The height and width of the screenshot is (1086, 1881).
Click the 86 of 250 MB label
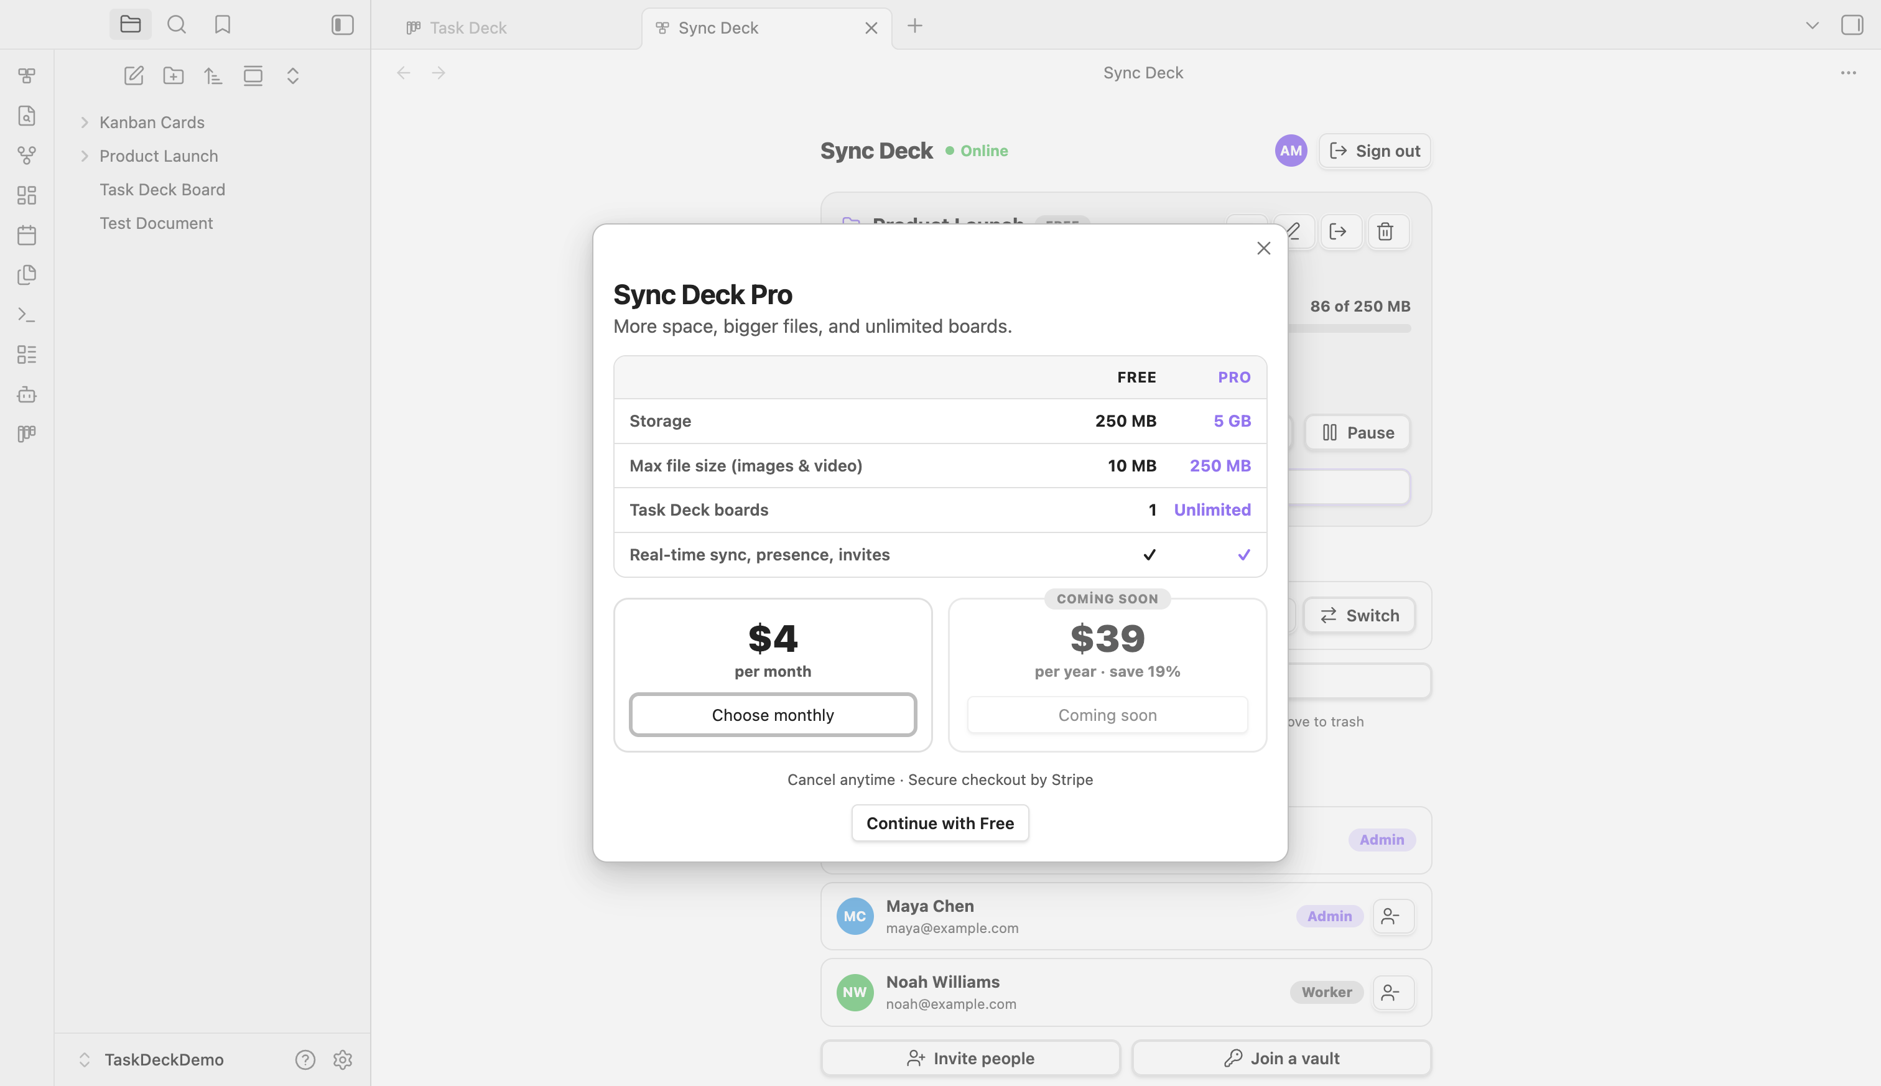1360,306
